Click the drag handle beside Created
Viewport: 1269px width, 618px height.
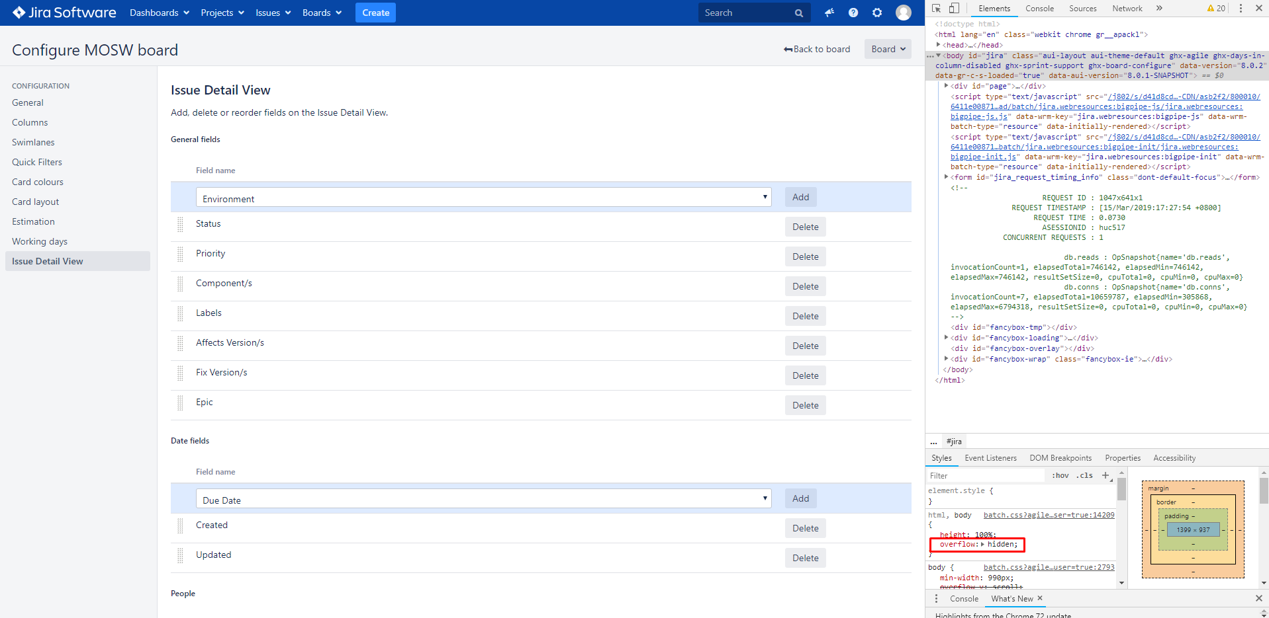coord(180,525)
